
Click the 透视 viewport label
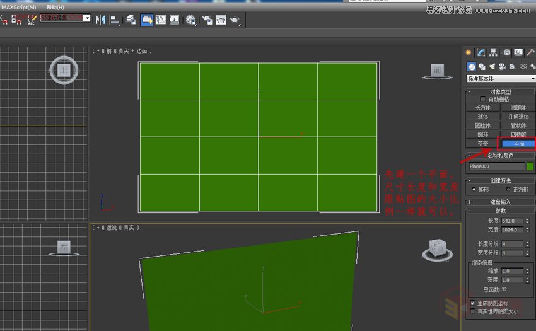112,228
